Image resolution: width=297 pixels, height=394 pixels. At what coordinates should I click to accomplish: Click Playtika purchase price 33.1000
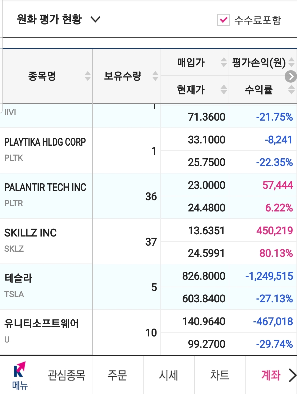pyautogui.click(x=207, y=140)
